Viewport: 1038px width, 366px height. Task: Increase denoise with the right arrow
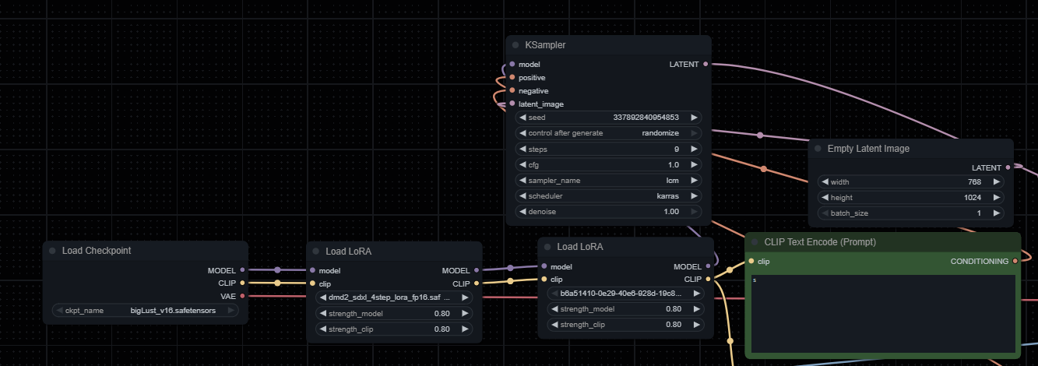coord(694,212)
